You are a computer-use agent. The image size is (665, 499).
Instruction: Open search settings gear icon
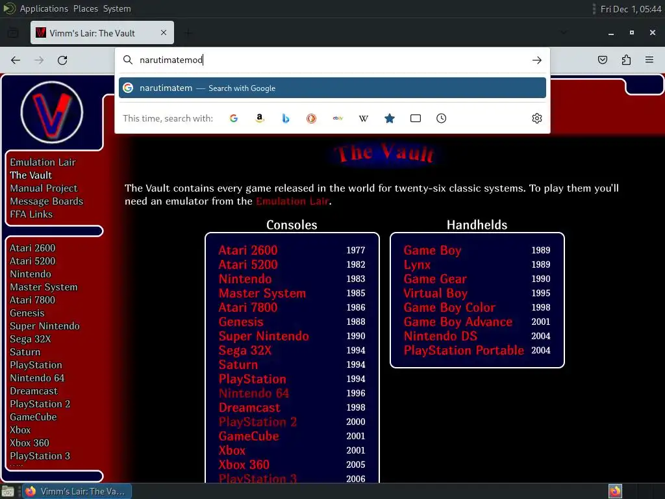(x=537, y=118)
